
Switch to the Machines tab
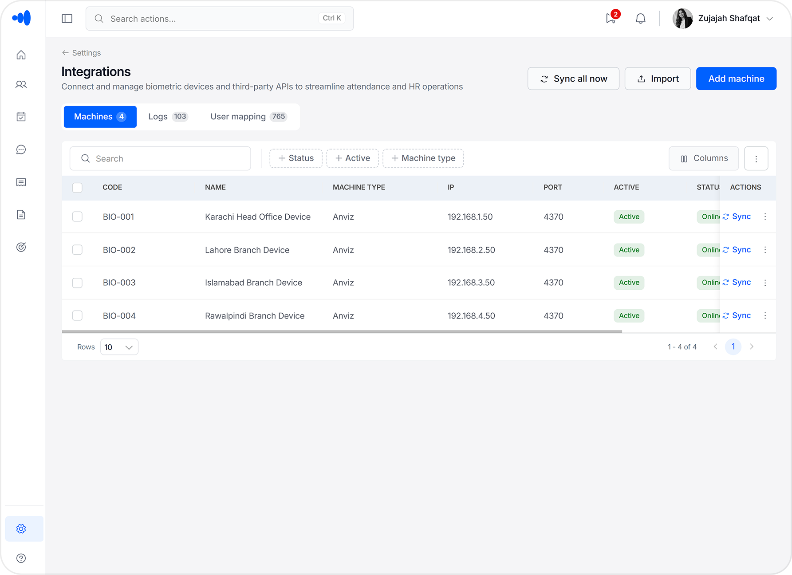(100, 117)
